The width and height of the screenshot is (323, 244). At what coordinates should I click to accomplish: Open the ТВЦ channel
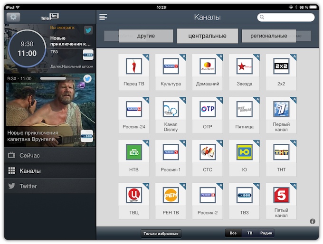pos(133,201)
